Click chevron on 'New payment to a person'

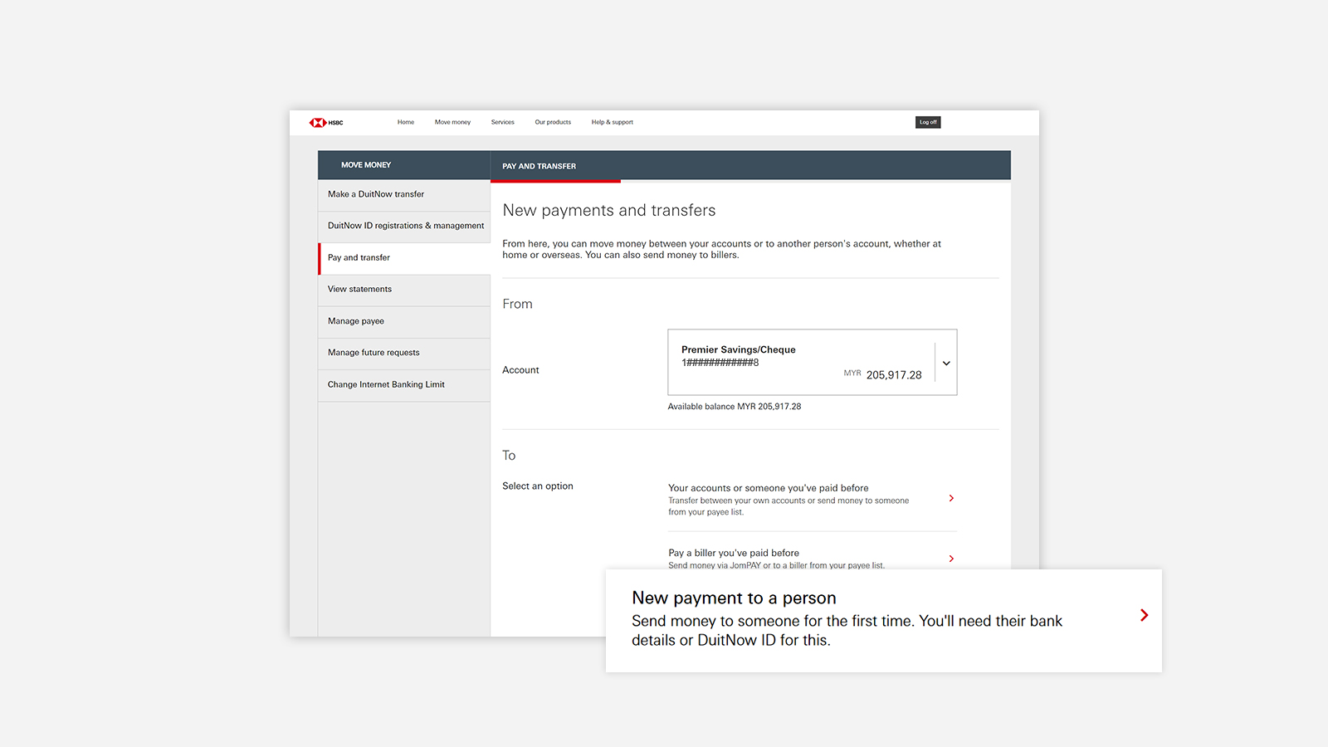[x=1144, y=615]
